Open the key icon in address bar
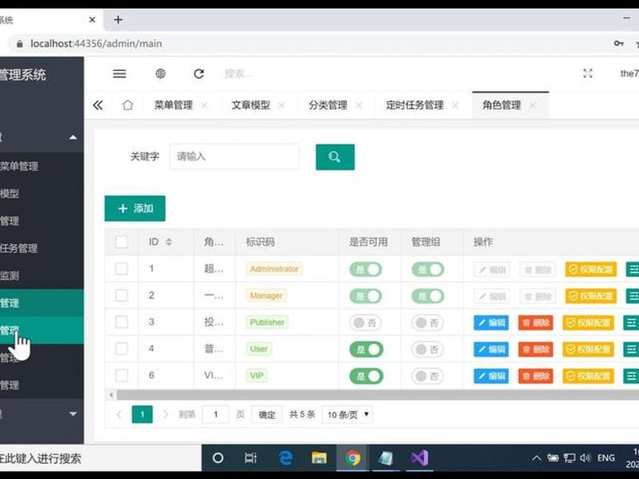Screen dimensions: 639x479 pos(618,43)
